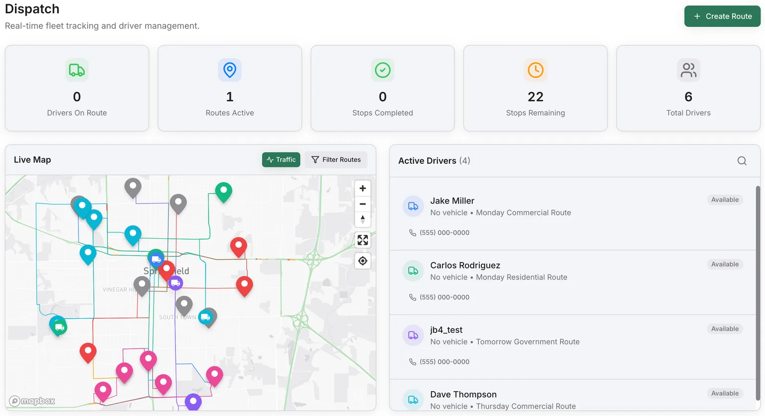Image resolution: width=765 pixels, height=416 pixels.
Task: Zoom out on the live map
Action: (363, 204)
